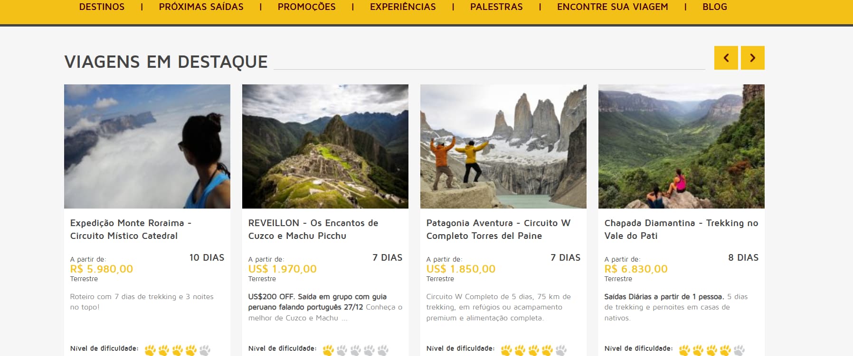Open the DESTINOS menu
The width and height of the screenshot is (853, 356).
coord(102,7)
